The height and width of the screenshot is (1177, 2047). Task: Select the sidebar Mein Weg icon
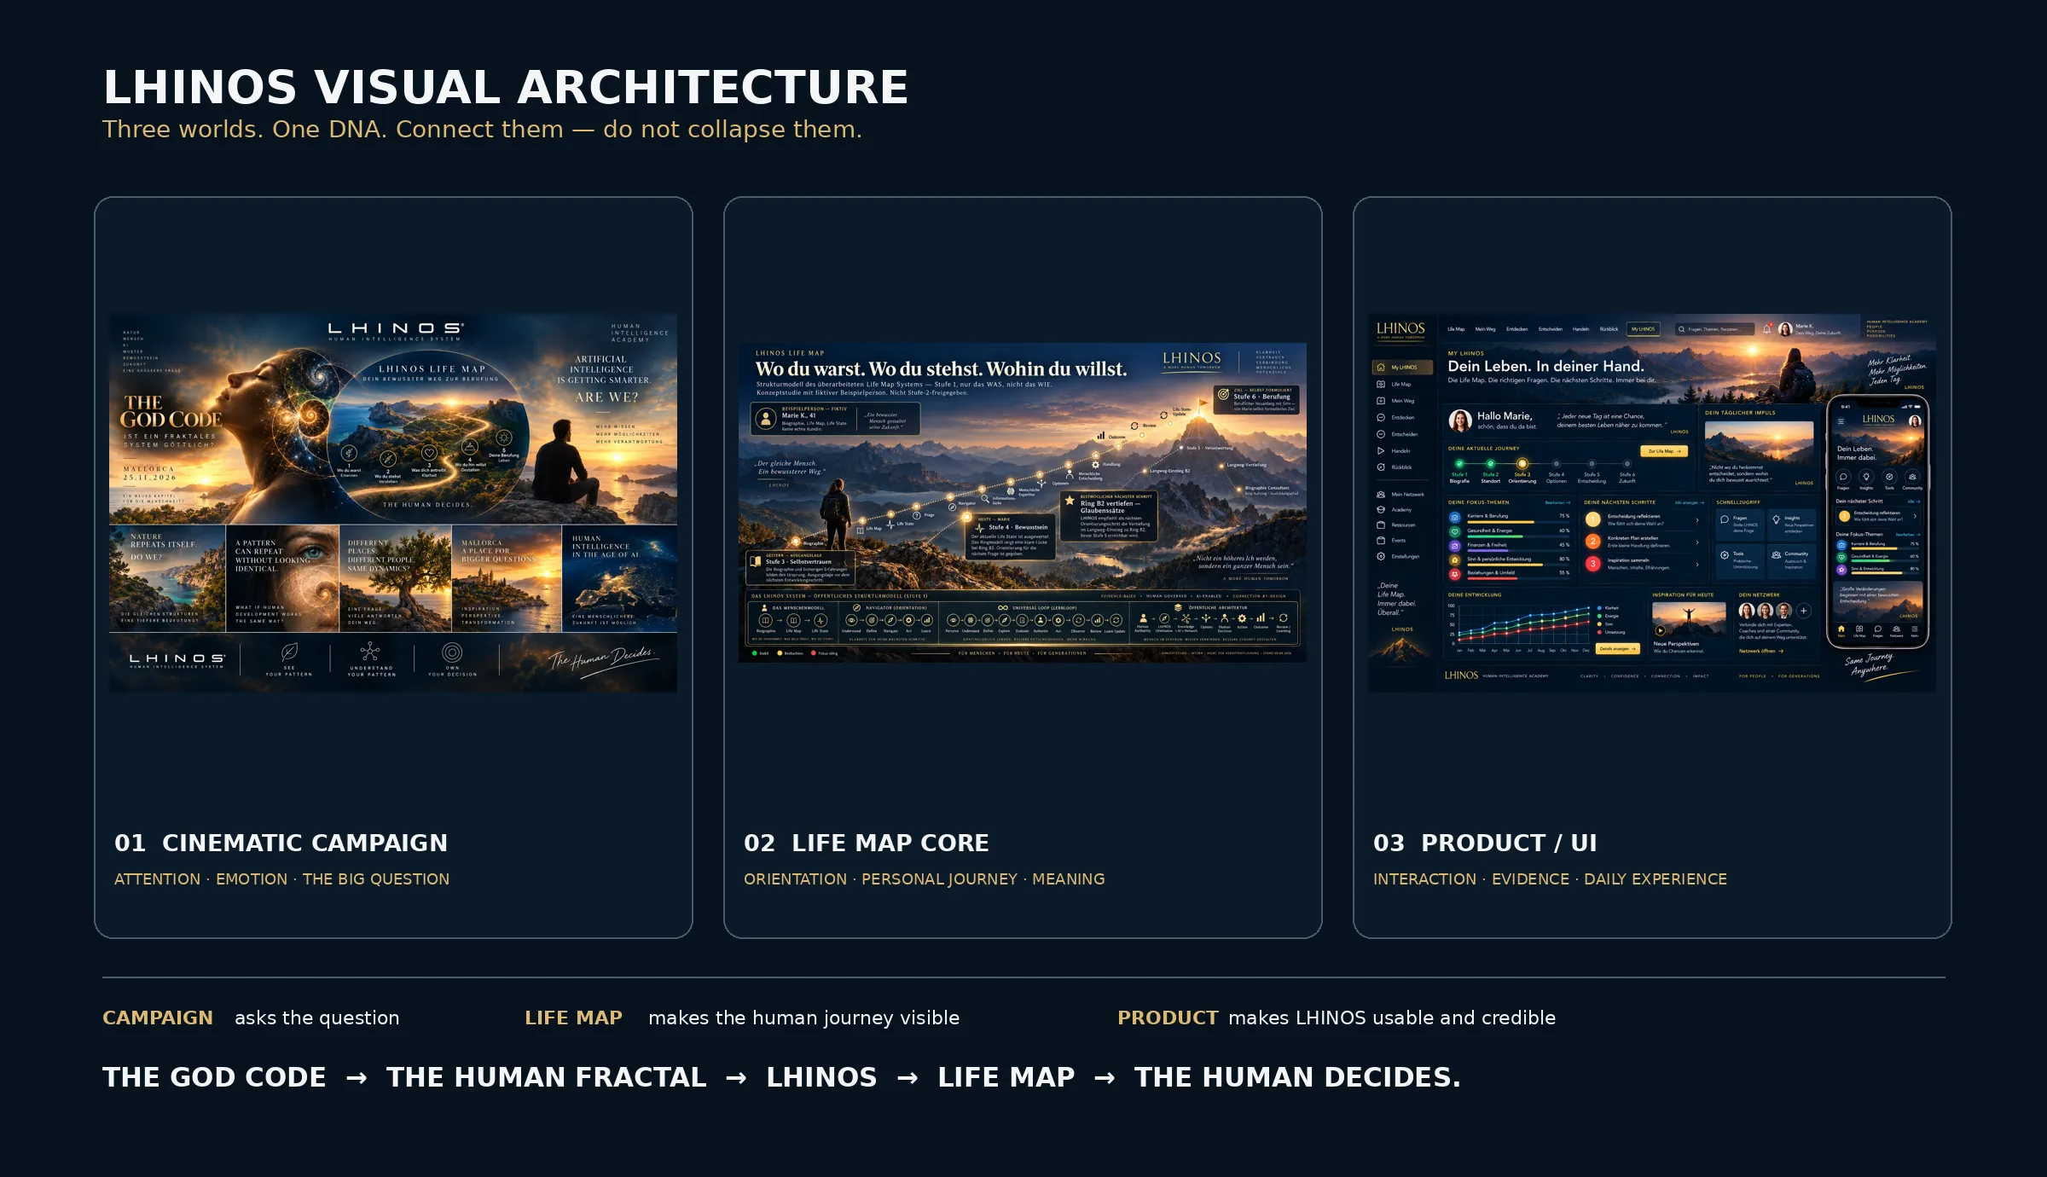[1381, 401]
